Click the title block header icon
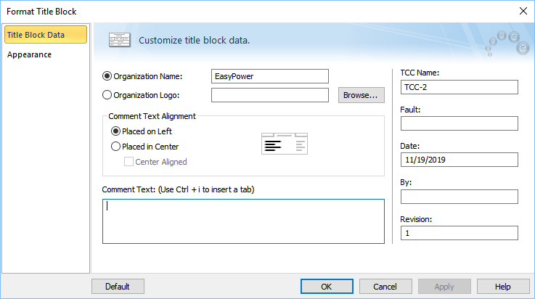Viewport: 535px width, 299px height. (120, 40)
